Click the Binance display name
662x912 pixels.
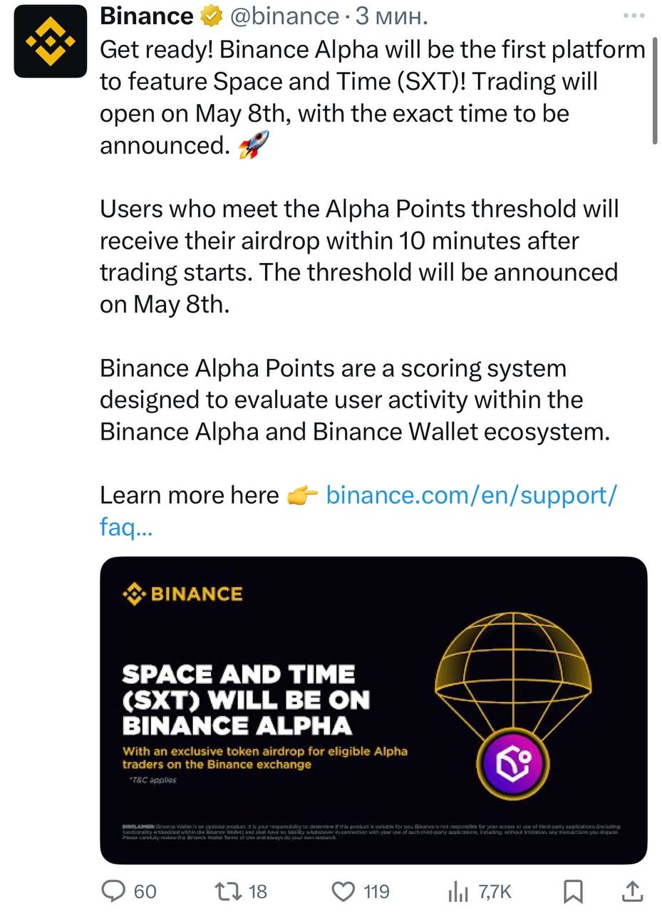(x=147, y=16)
